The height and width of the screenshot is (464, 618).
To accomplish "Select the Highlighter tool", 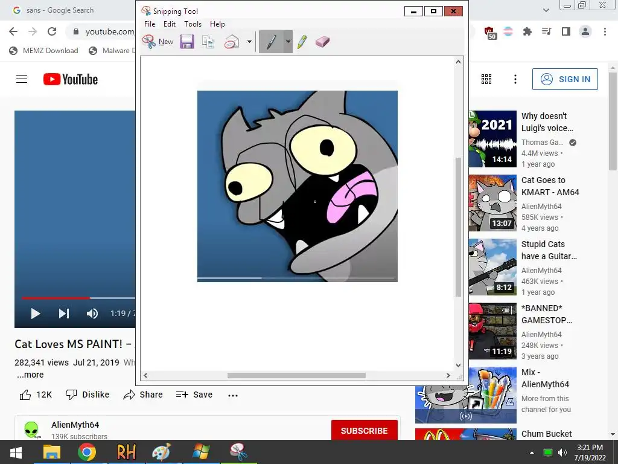I will 302,42.
